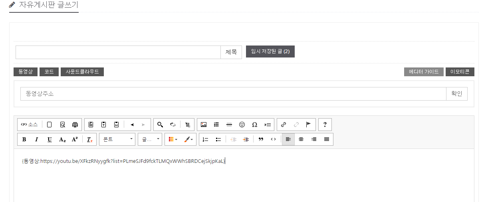Screen dimensions: 480x202
Task: Open the Replace icon
Action: [173, 125]
